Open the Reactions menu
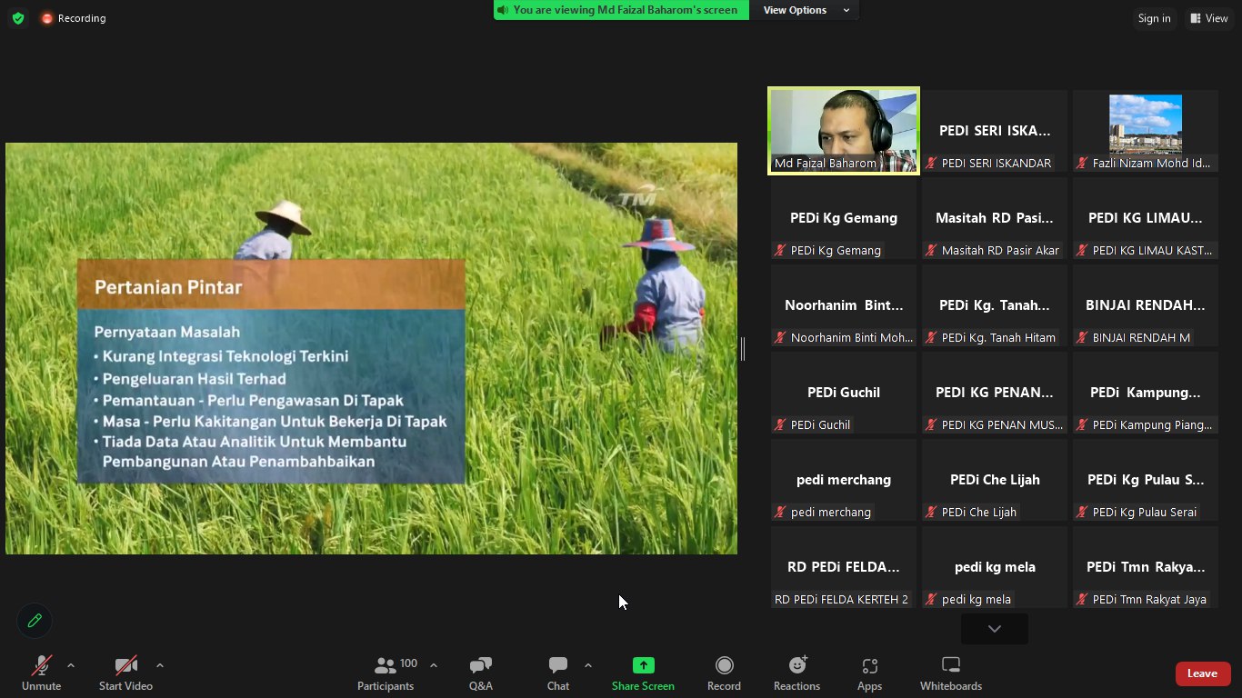 click(x=796, y=673)
